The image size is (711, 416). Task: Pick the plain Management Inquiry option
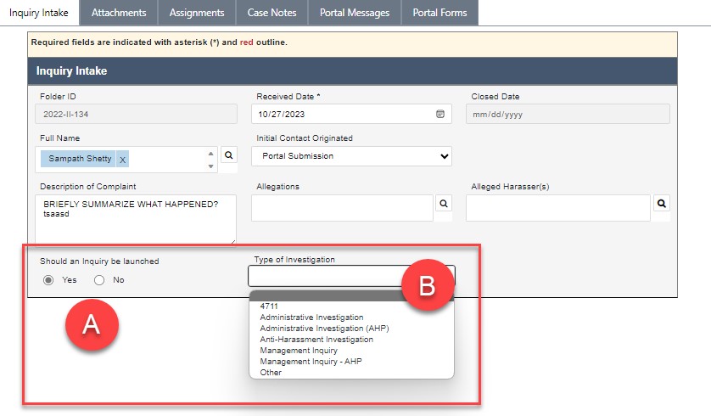click(299, 351)
